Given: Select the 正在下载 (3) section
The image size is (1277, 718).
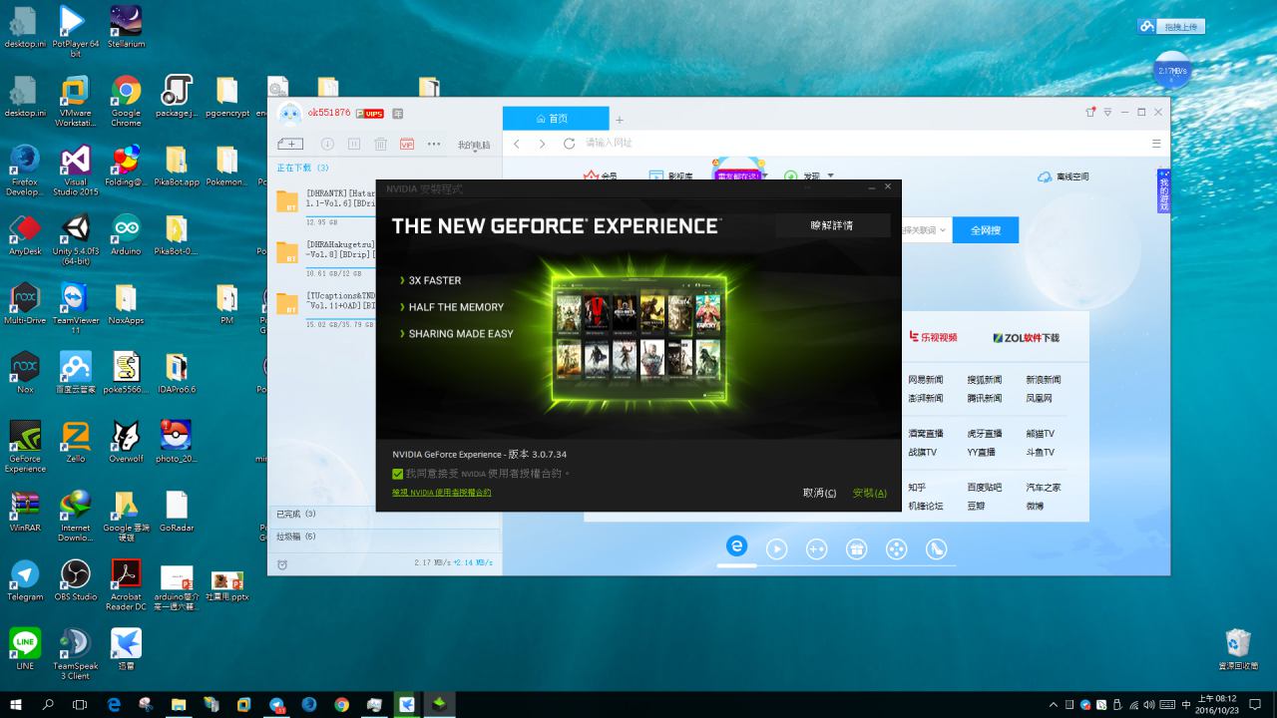Looking at the screenshot, I should tap(303, 168).
